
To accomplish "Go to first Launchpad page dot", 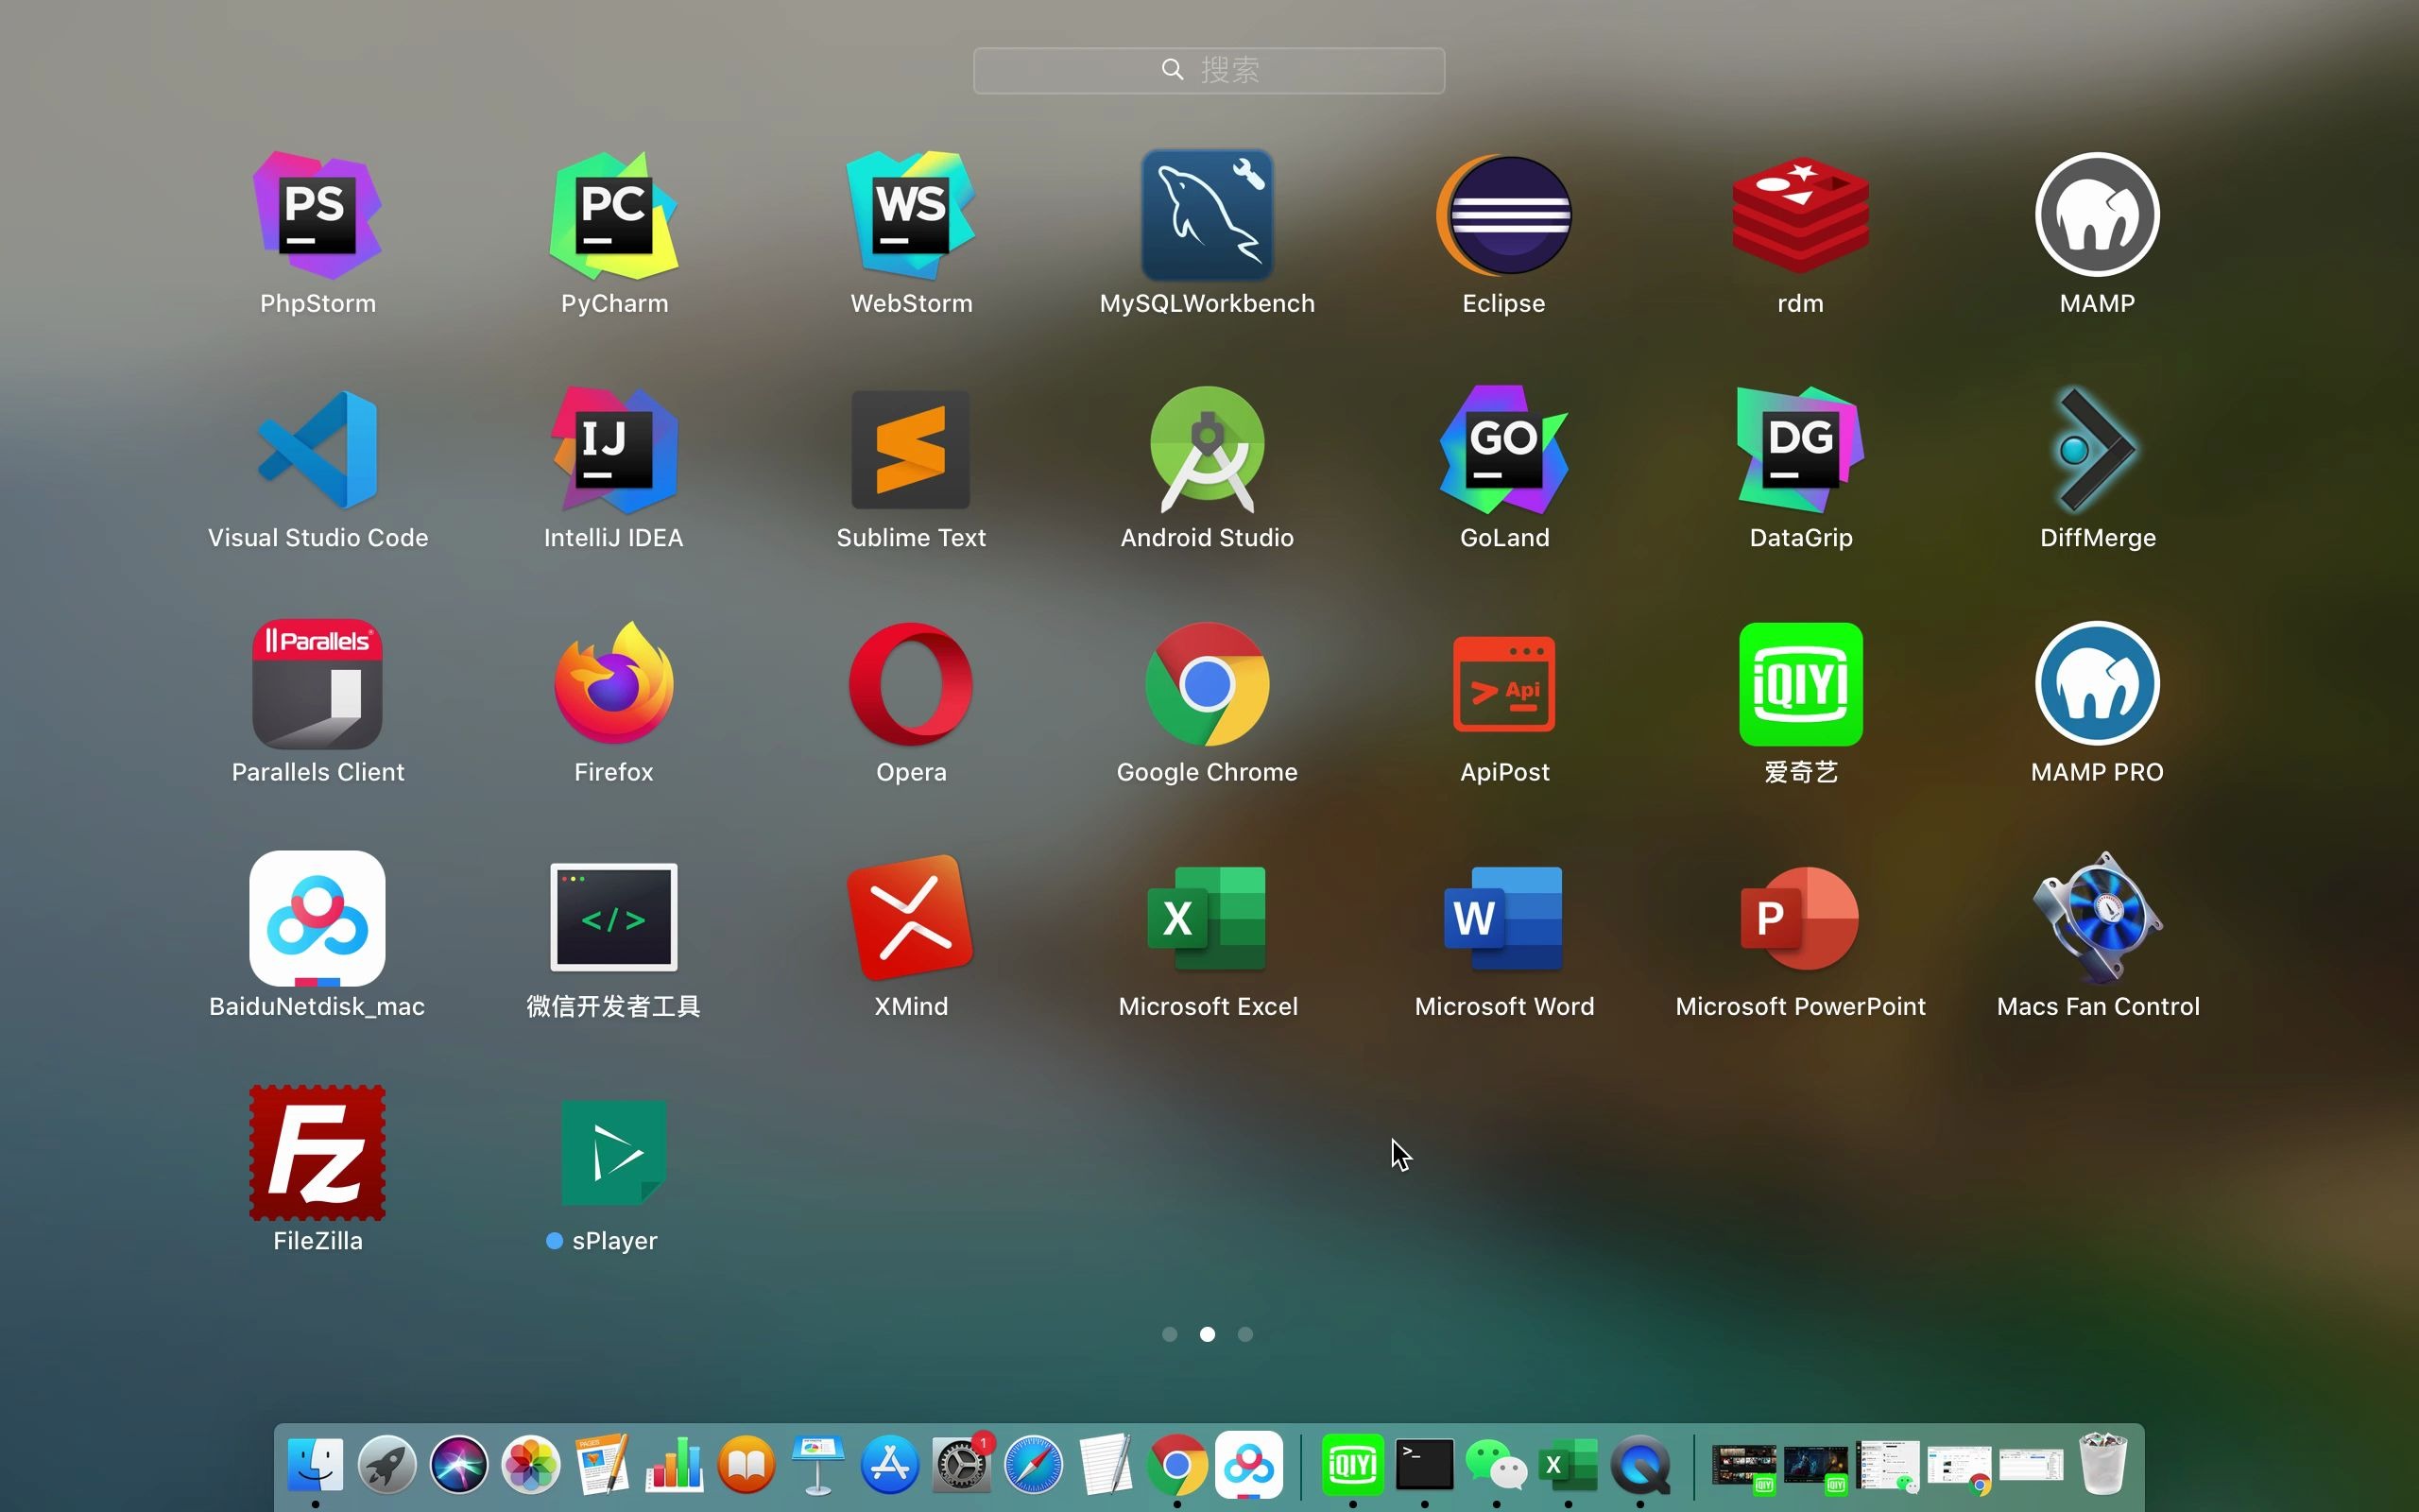I will pos(1170,1334).
